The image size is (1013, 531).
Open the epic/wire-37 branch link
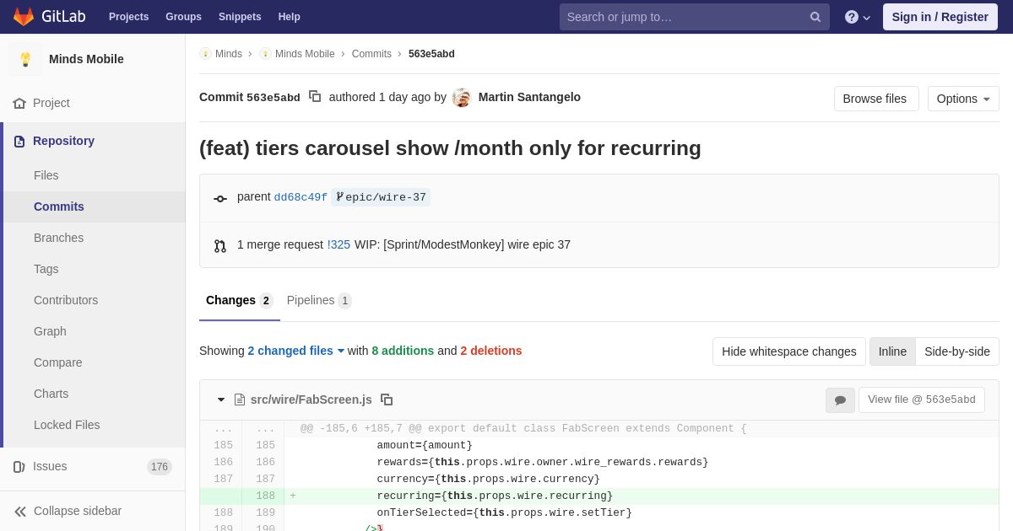(381, 197)
